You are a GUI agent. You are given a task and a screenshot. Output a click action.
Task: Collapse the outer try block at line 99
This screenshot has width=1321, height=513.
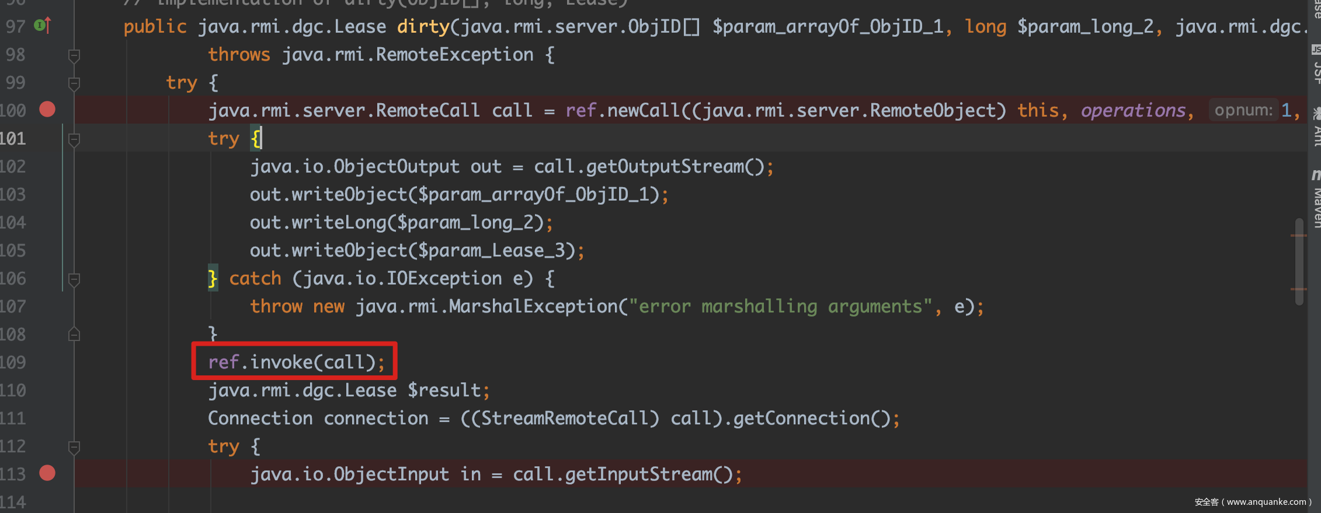coord(74,83)
